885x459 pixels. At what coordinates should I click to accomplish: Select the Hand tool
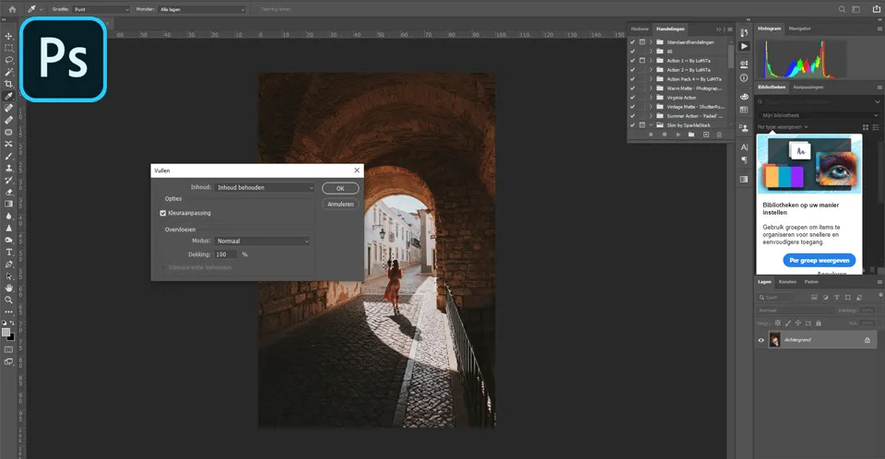click(8, 288)
